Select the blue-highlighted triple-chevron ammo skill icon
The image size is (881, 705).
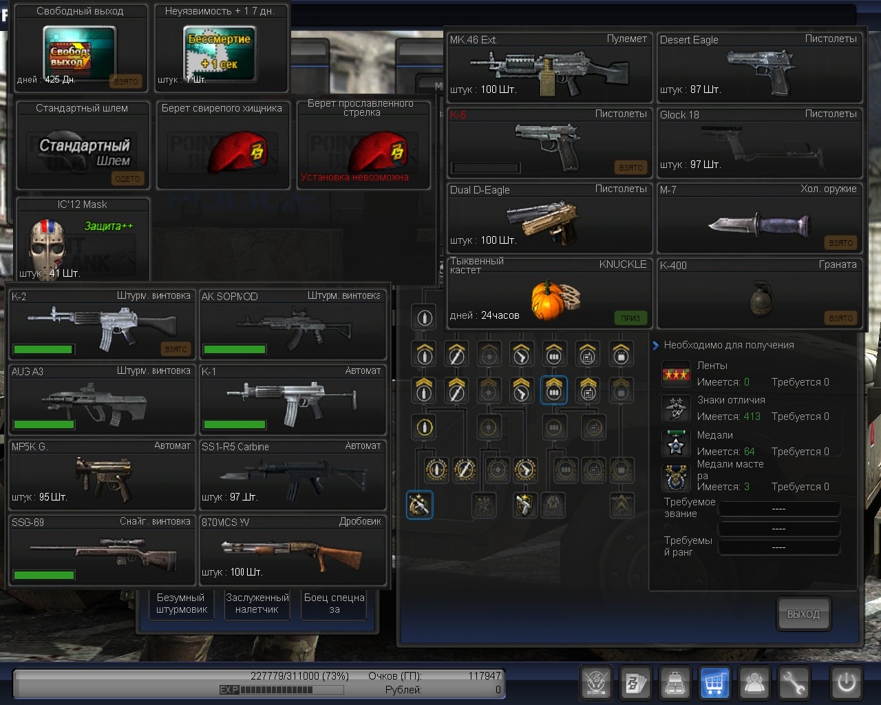coord(554,390)
